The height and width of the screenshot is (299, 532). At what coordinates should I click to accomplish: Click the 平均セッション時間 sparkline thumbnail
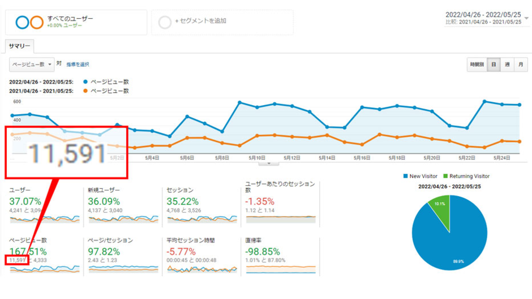pyautogui.click(x=202, y=270)
